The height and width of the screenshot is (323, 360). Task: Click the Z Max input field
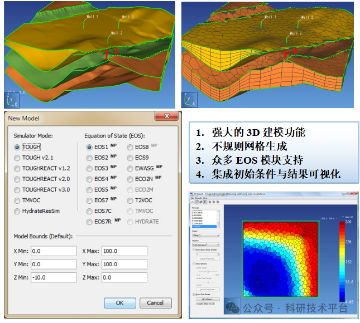[x=124, y=277]
